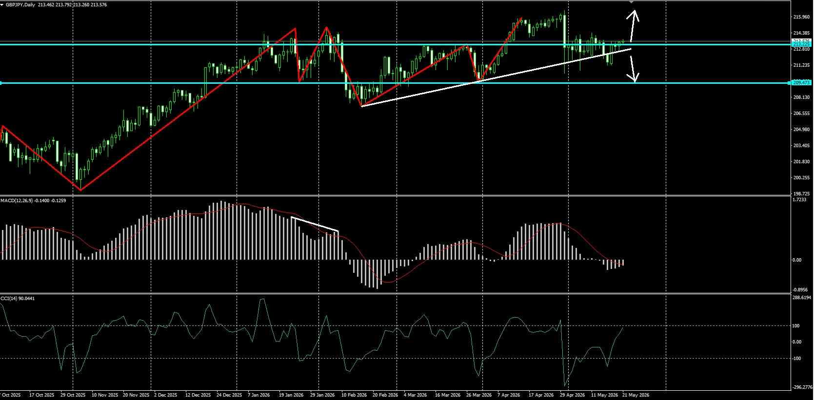Click the 215.960 value on price scale

click(801, 17)
